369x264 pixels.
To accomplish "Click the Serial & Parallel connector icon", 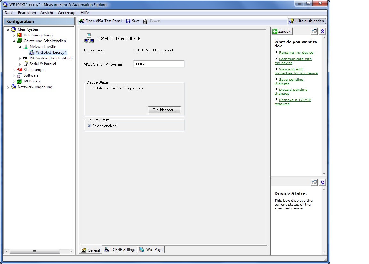I will [x=26, y=64].
